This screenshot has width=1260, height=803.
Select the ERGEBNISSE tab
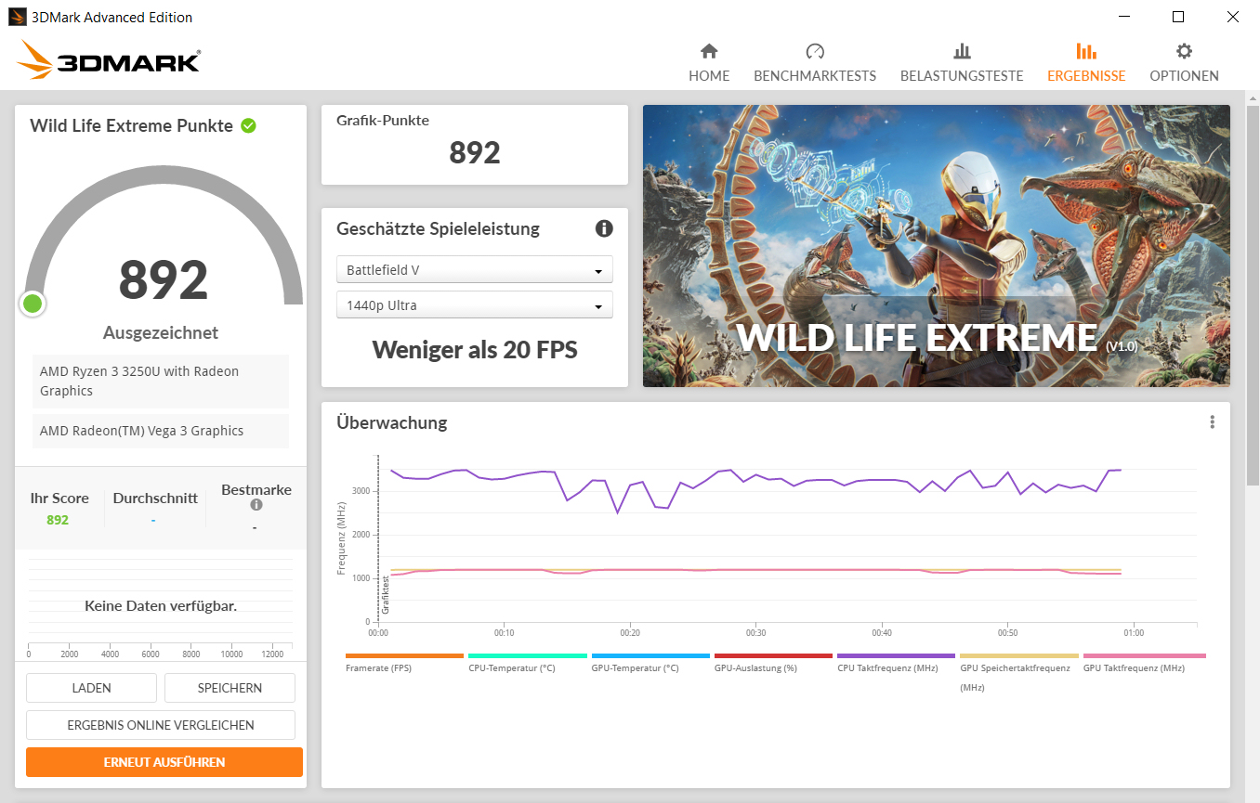coord(1086,63)
